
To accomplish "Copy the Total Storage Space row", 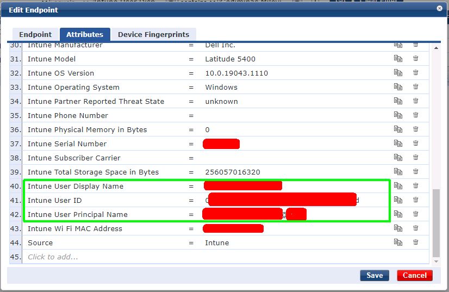I will pyautogui.click(x=398, y=171).
